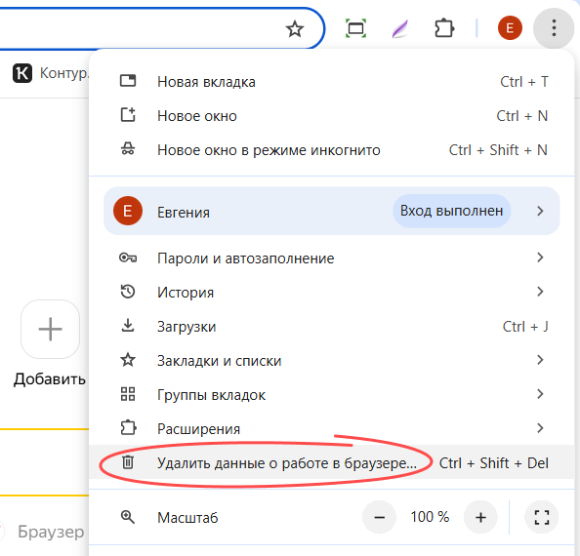Viewport: 580px width, 556px height.
Task: Open Новое окно в режиме инкогнито
Action: 332,150
